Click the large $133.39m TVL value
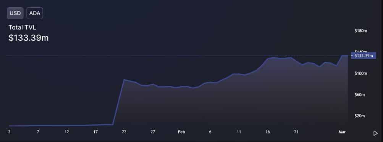The image size is (383, 142). (x=29, y=38)
